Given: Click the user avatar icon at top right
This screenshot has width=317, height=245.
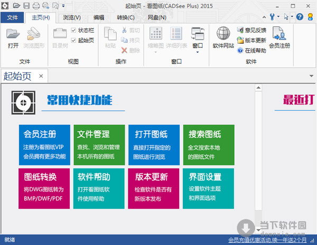Looking at the screenshot, I should point(310,17).
